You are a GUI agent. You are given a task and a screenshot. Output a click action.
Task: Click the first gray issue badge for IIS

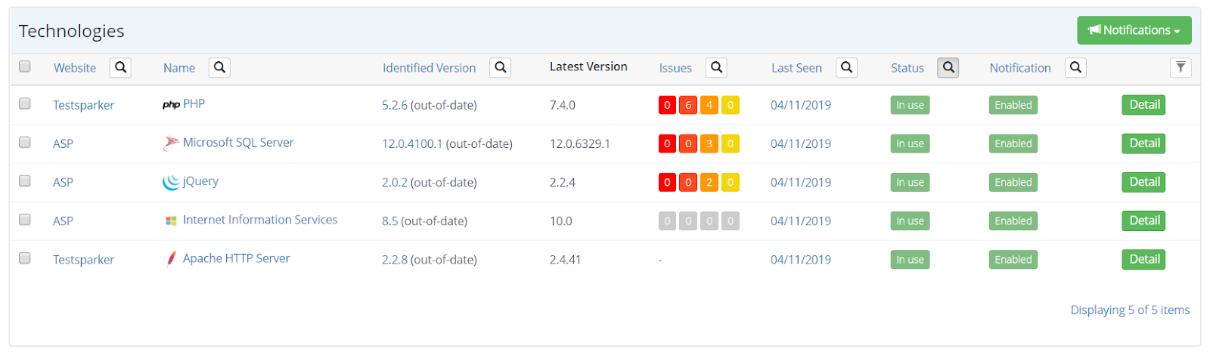coord(667,221)
